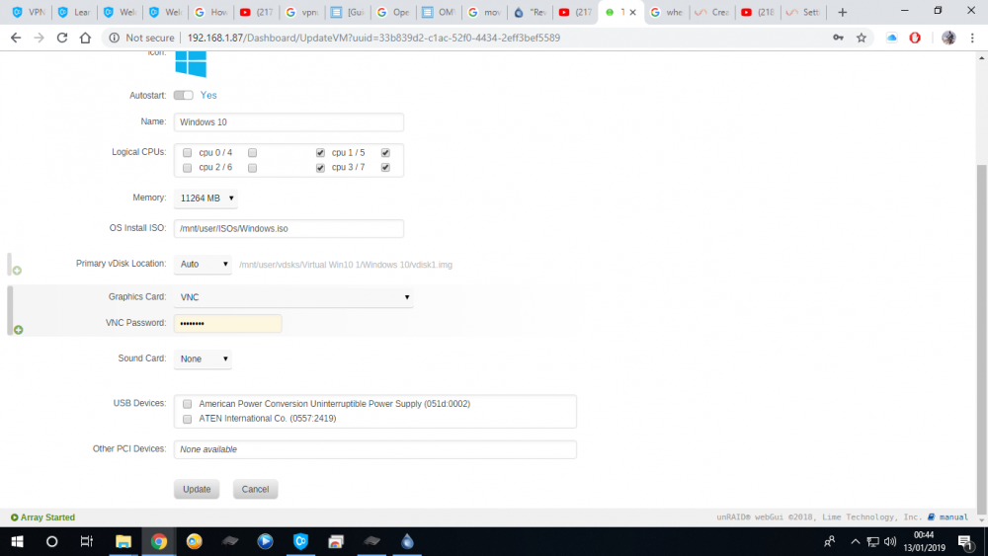Click the Update button

(197, 489)
